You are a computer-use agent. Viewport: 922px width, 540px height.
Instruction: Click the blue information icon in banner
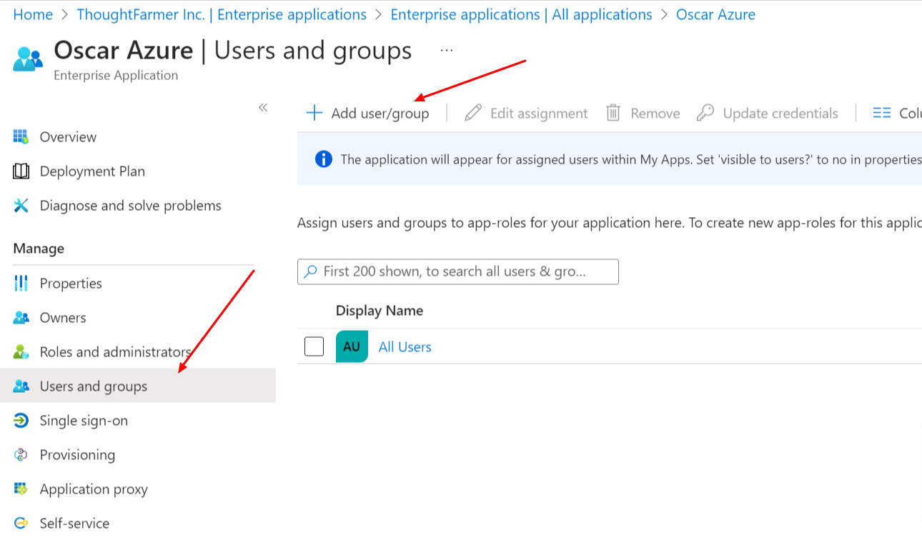(324, 159)
